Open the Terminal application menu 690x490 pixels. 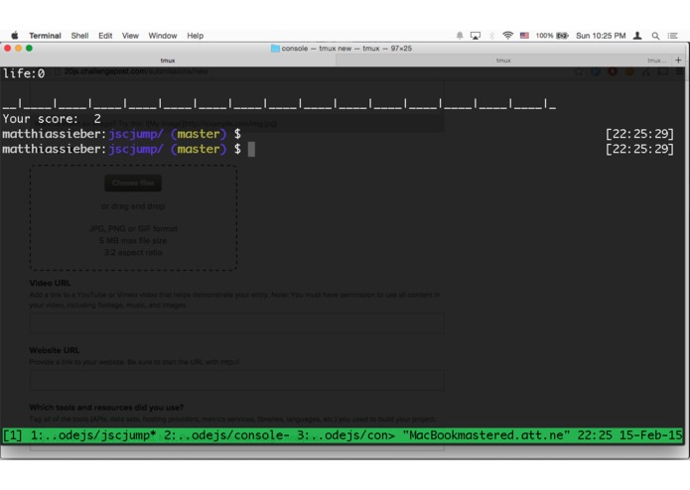[x=45, y=36]
